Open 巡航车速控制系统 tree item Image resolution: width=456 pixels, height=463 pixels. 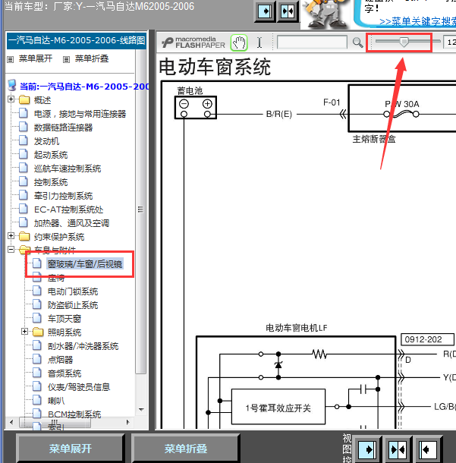(x=68, y=169)
